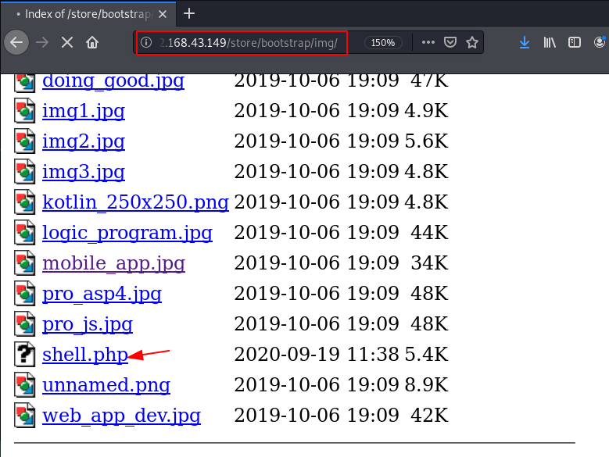Viewport: 609px width, 457px height.
Task: Click the unknown-file icon beside shell.php
Action: point(25,354)
